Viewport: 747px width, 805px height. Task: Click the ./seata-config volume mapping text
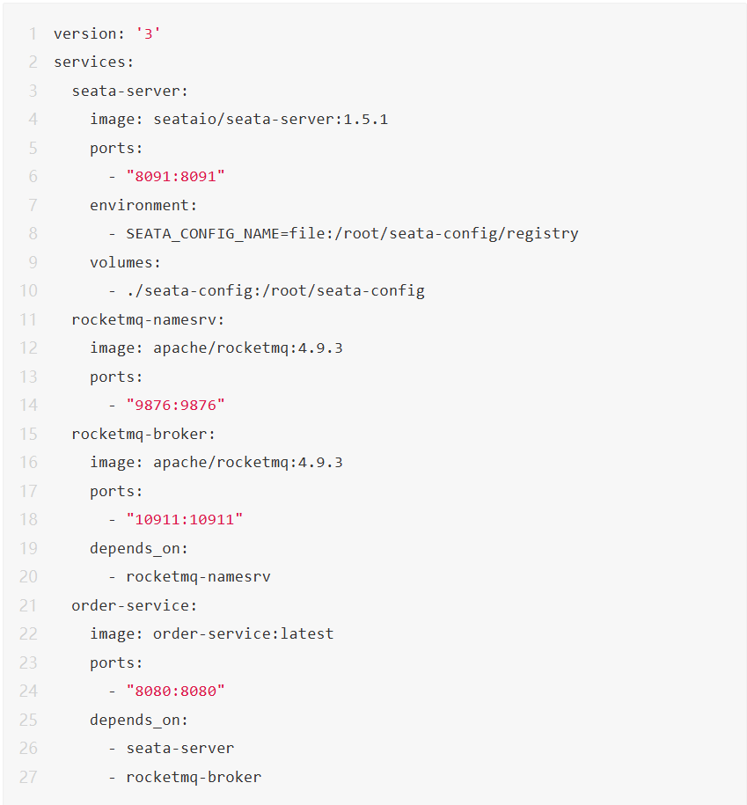click(275, 290)
